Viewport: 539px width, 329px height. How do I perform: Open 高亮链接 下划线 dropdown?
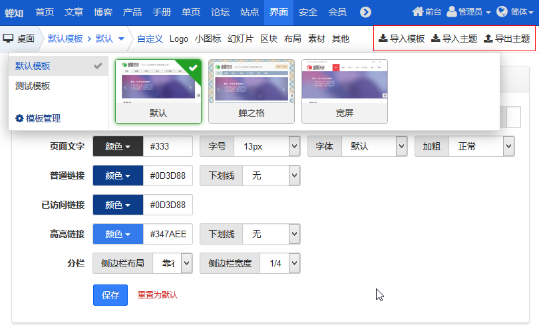271,234
